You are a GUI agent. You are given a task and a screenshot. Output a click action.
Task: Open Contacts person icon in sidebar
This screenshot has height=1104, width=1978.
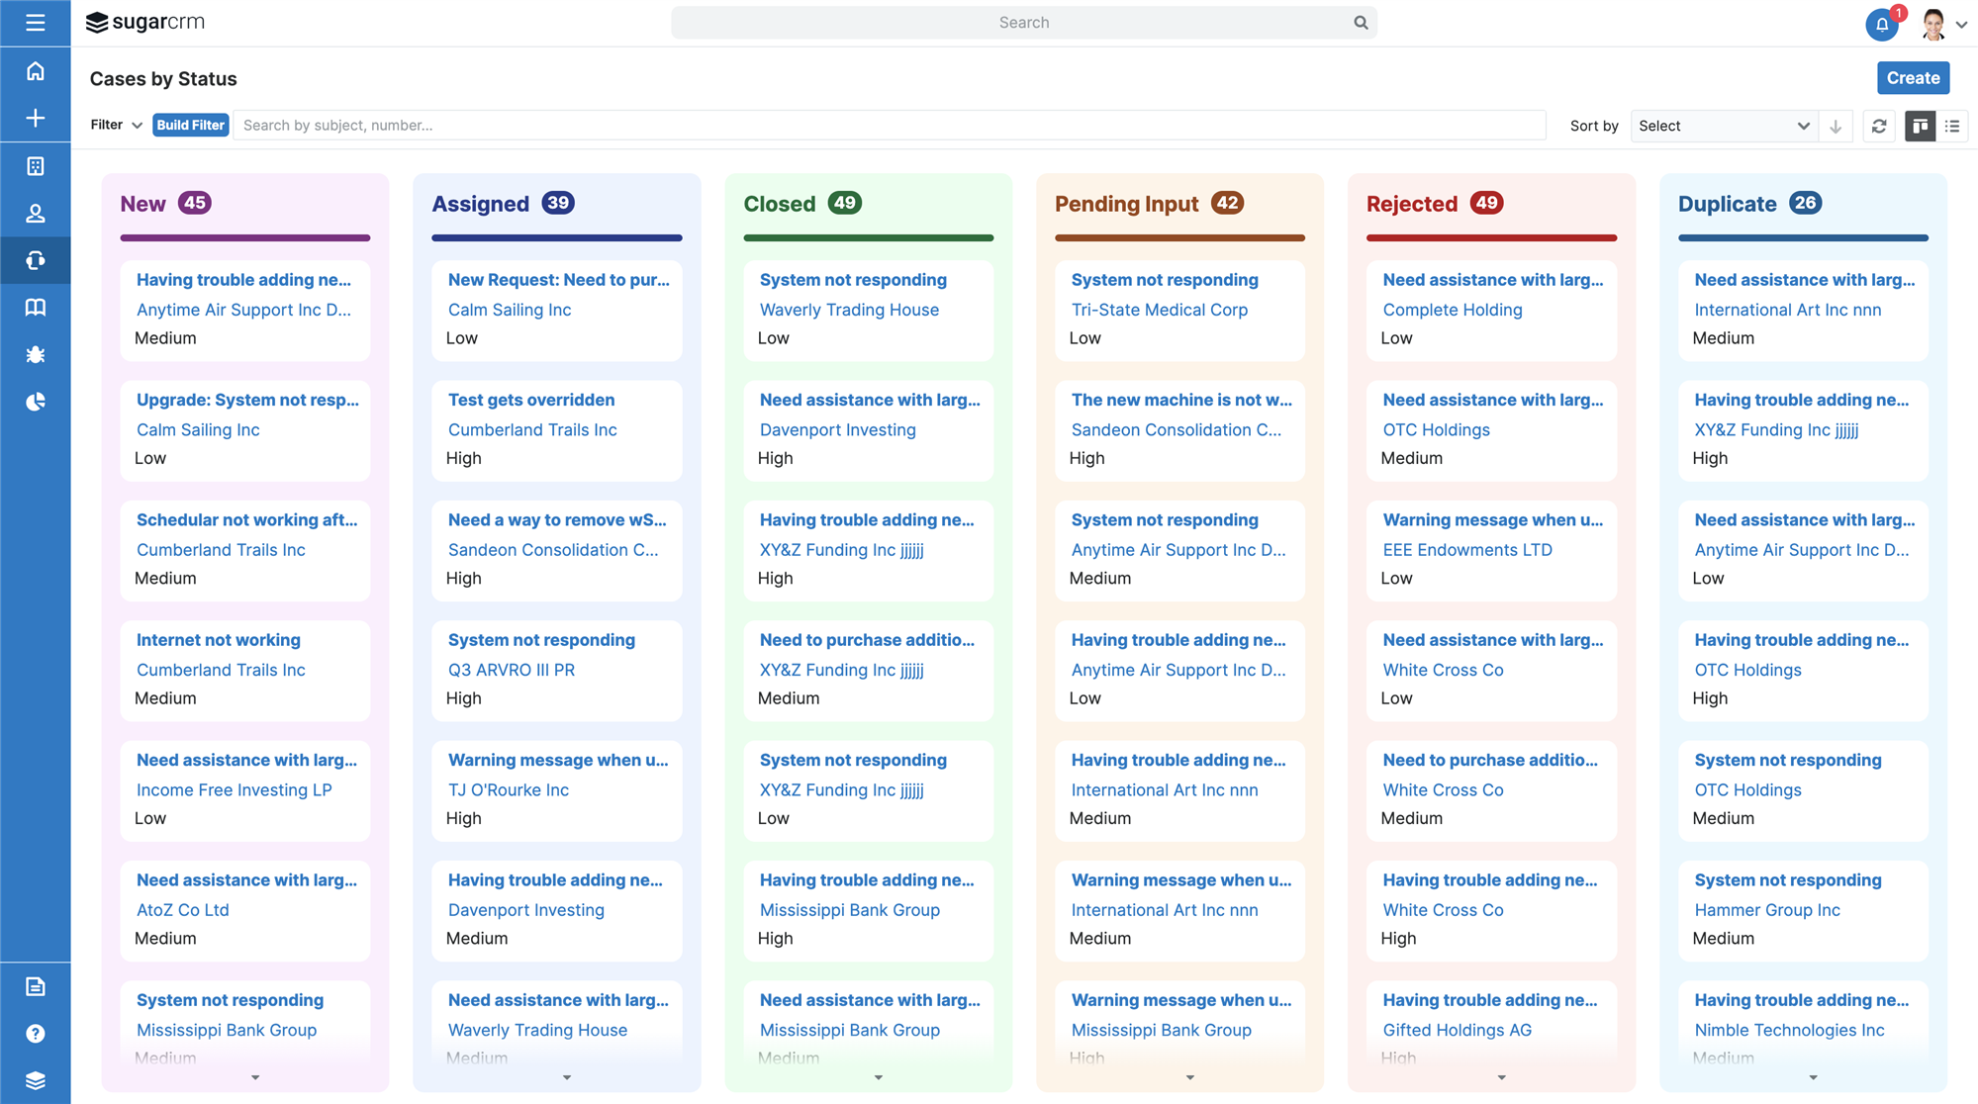pyautogui.click(x=35, y=213)
